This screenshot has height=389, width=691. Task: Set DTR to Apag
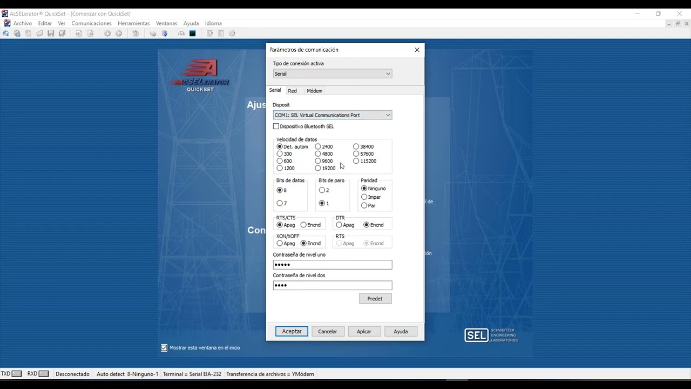(x=339, y=225)
